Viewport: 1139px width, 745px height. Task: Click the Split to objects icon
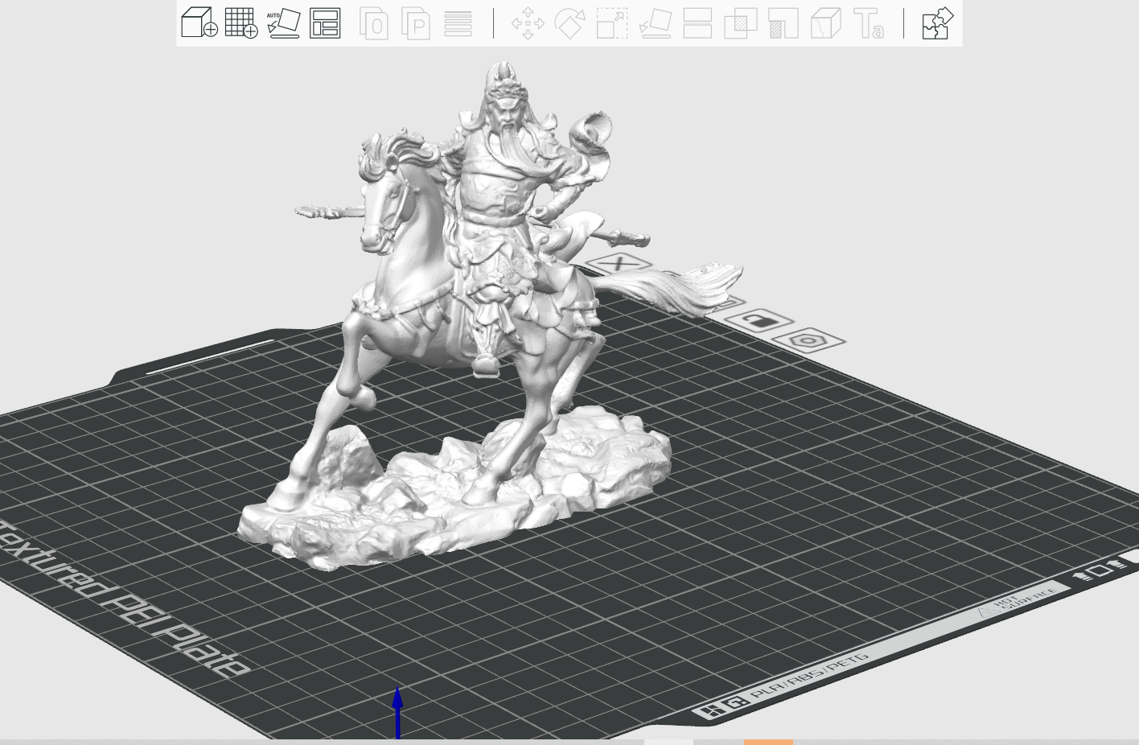pos(374,24)
